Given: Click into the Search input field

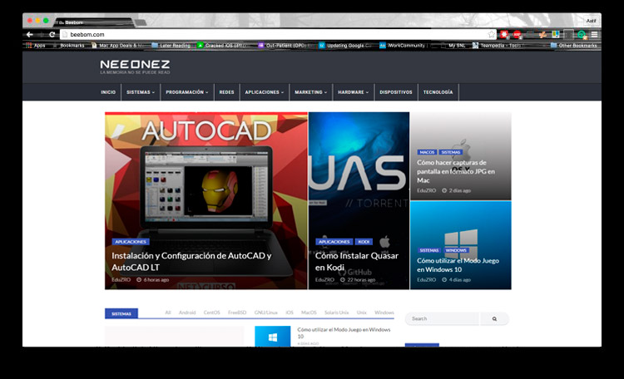Looking at the screenshot, I should (x=443, y=318).
